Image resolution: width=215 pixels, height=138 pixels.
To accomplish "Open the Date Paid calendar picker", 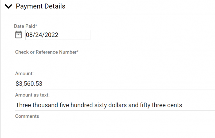I will click(x=18, y=34).
